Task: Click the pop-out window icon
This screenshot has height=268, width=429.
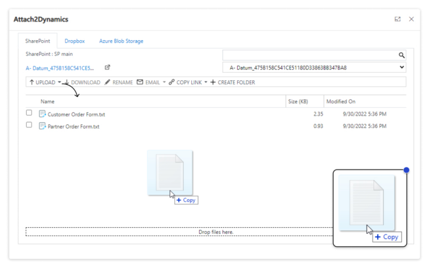Action: coord(397,19)
